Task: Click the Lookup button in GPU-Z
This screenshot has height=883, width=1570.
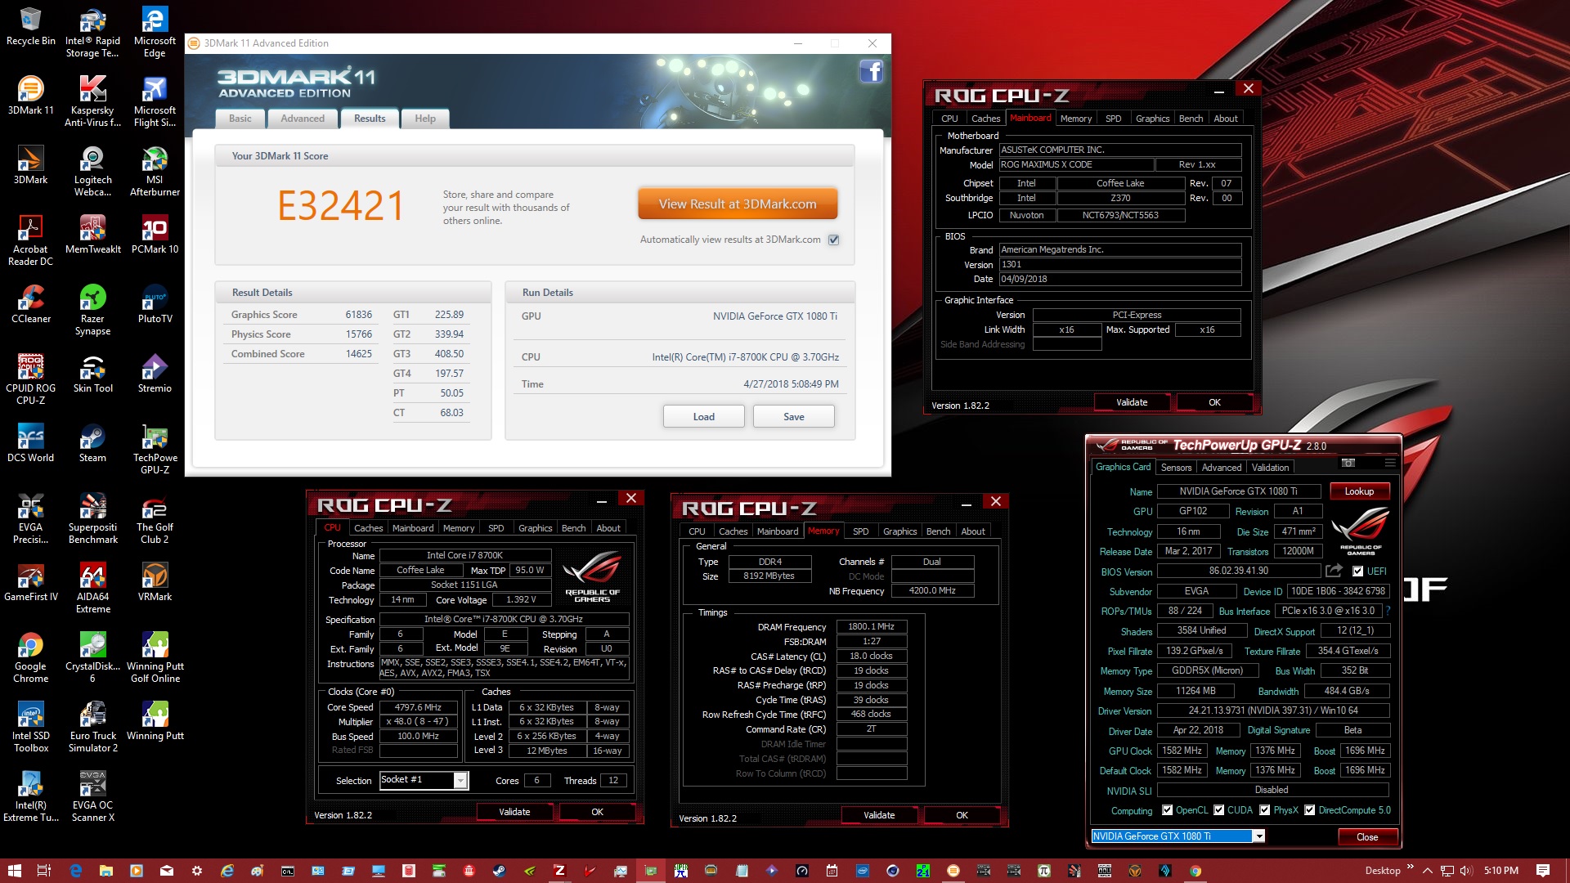Action: click(1358, 491)
